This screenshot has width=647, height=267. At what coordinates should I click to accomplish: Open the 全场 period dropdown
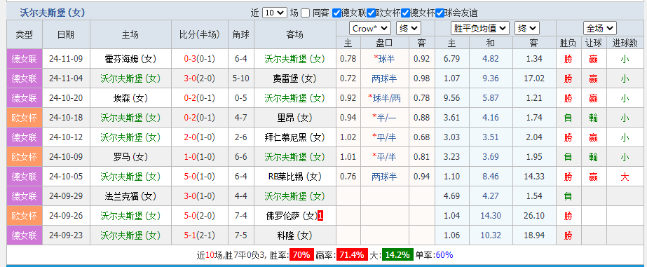[600, 29]
